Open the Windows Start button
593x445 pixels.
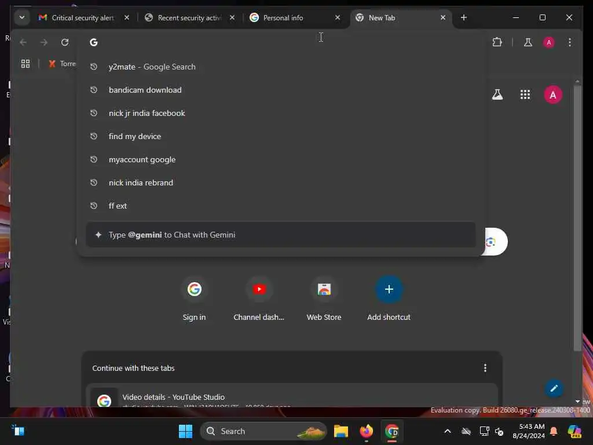(x=185, y=431)
